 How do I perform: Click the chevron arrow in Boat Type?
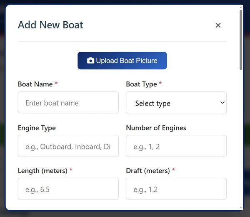222,103
